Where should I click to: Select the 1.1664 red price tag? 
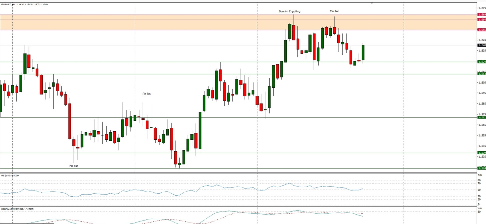481,20
